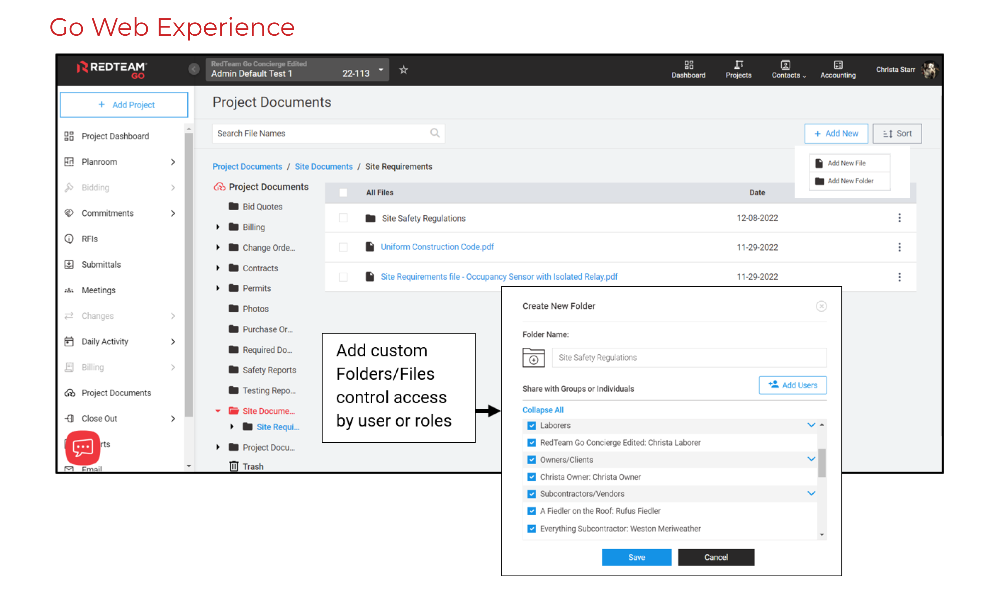Image resolution: width=1004 pixels, height=599 pixels.
Task: Open three-dot menu for Uniform Construction Code.pdf
Action: tap(899, 247)
